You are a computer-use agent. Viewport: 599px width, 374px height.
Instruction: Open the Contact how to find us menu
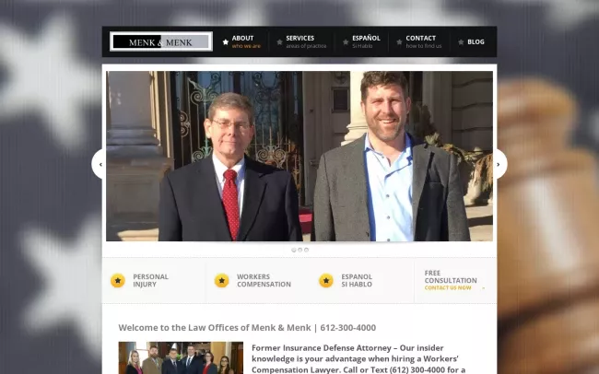pos(423,41)
